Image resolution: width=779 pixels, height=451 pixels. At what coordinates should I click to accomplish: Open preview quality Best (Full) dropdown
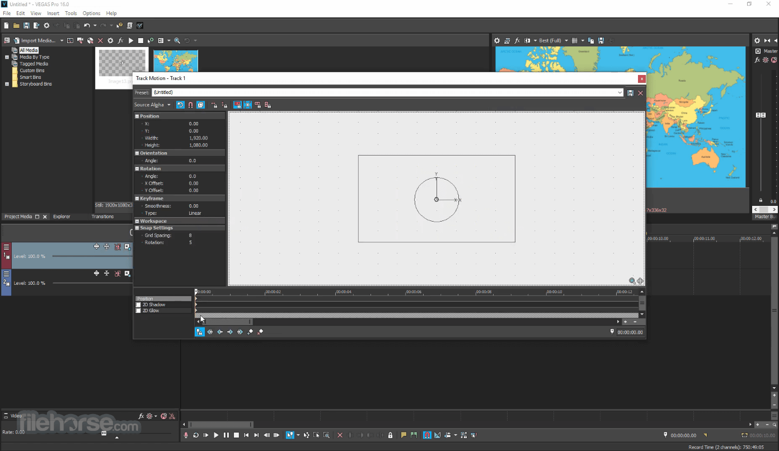(x=553, y=40)
